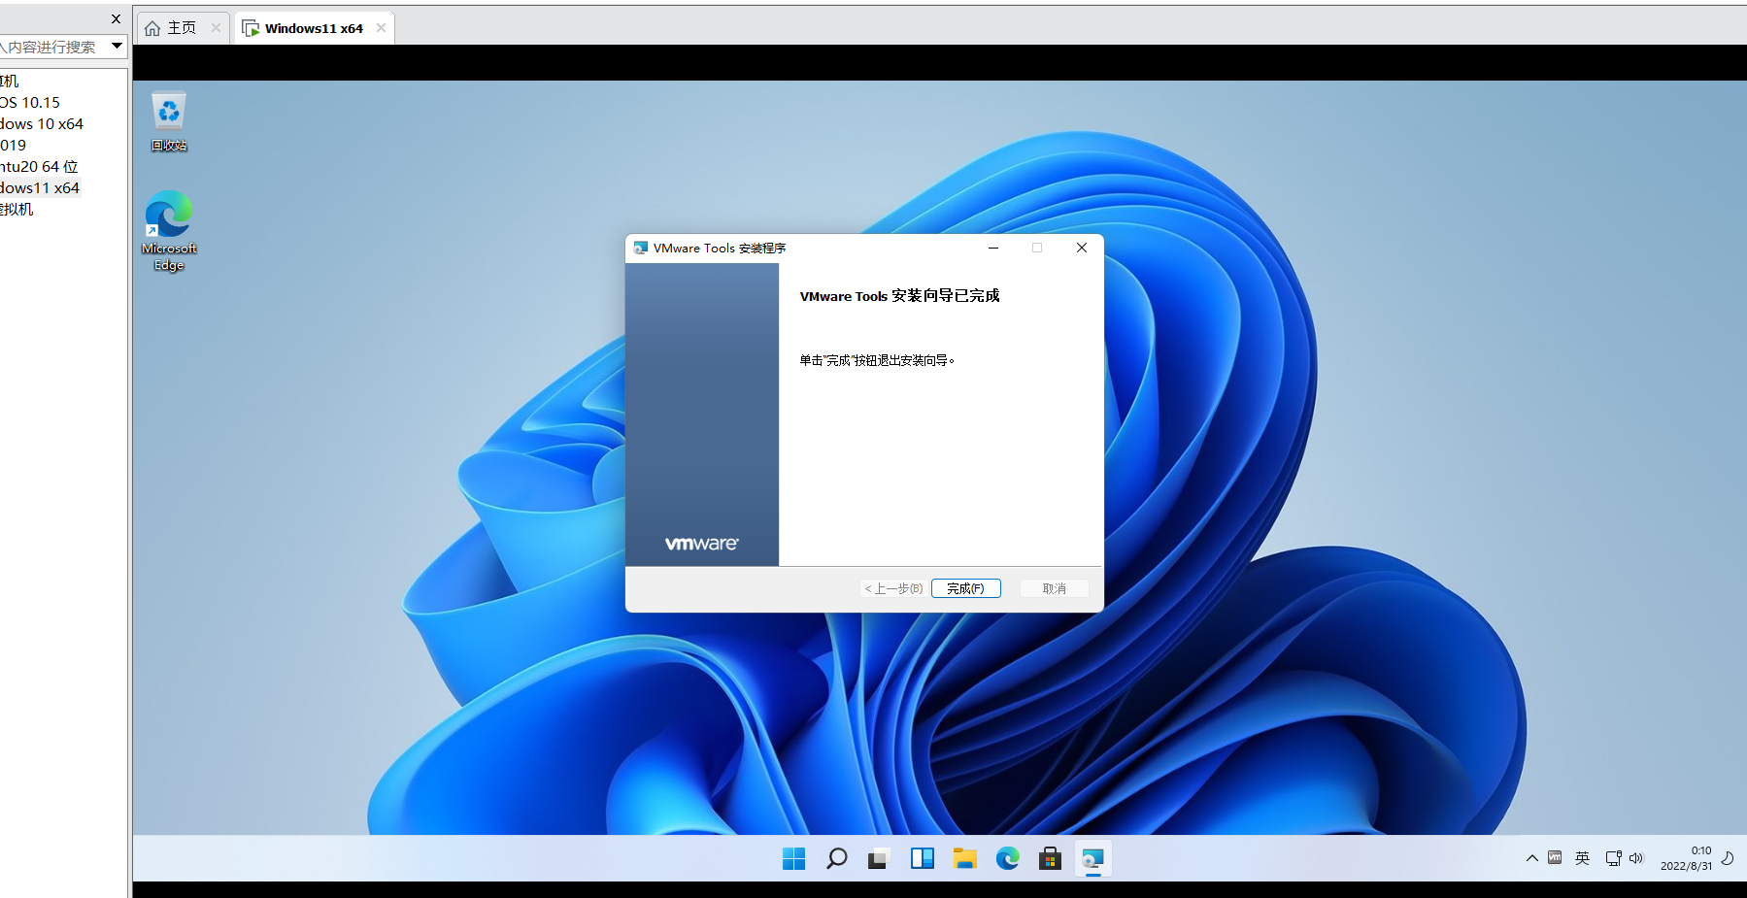
Task: Open the touch keyboard tray icon
Action: tap(1555, 858)
